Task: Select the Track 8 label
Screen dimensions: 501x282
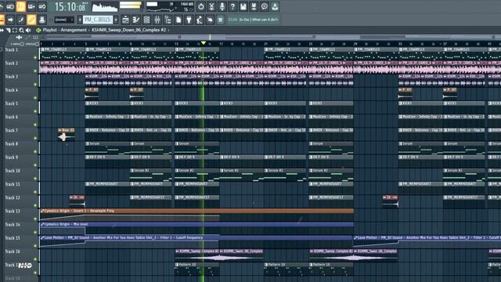Action: coord(12,144)
